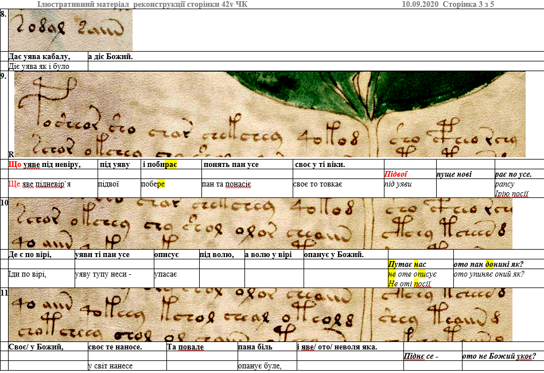The width and height of the screenshot is (544, 373).
Task: Select the cell 'Своє/ у Божий,'
Action: 48,347
